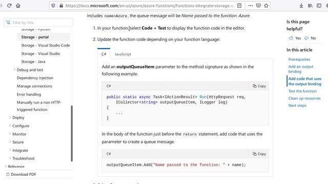Save page to Pocket icon
328x184 pixels.
[258, 6]
